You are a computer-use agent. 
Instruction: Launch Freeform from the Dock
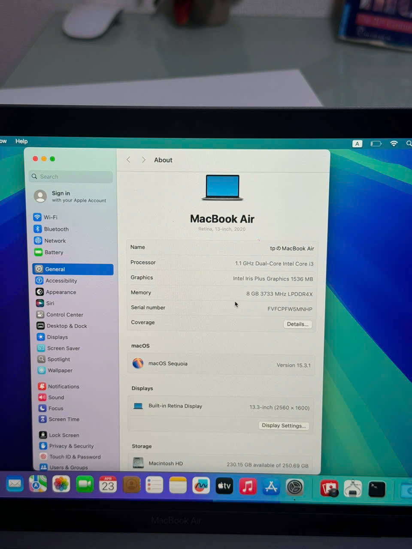click(201, 486)
